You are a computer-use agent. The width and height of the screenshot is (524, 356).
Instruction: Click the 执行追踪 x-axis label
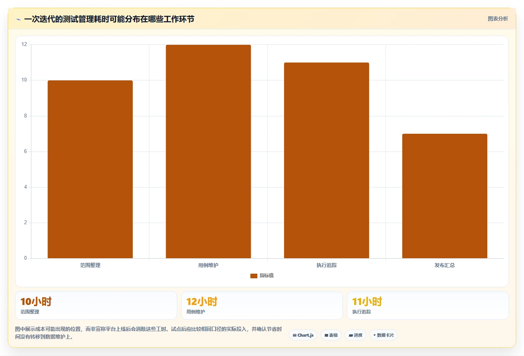pyautogui.click(x=327, y=265)
